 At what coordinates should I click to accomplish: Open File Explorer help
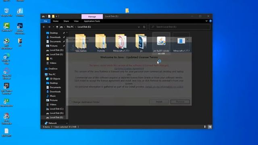[210, 21]
